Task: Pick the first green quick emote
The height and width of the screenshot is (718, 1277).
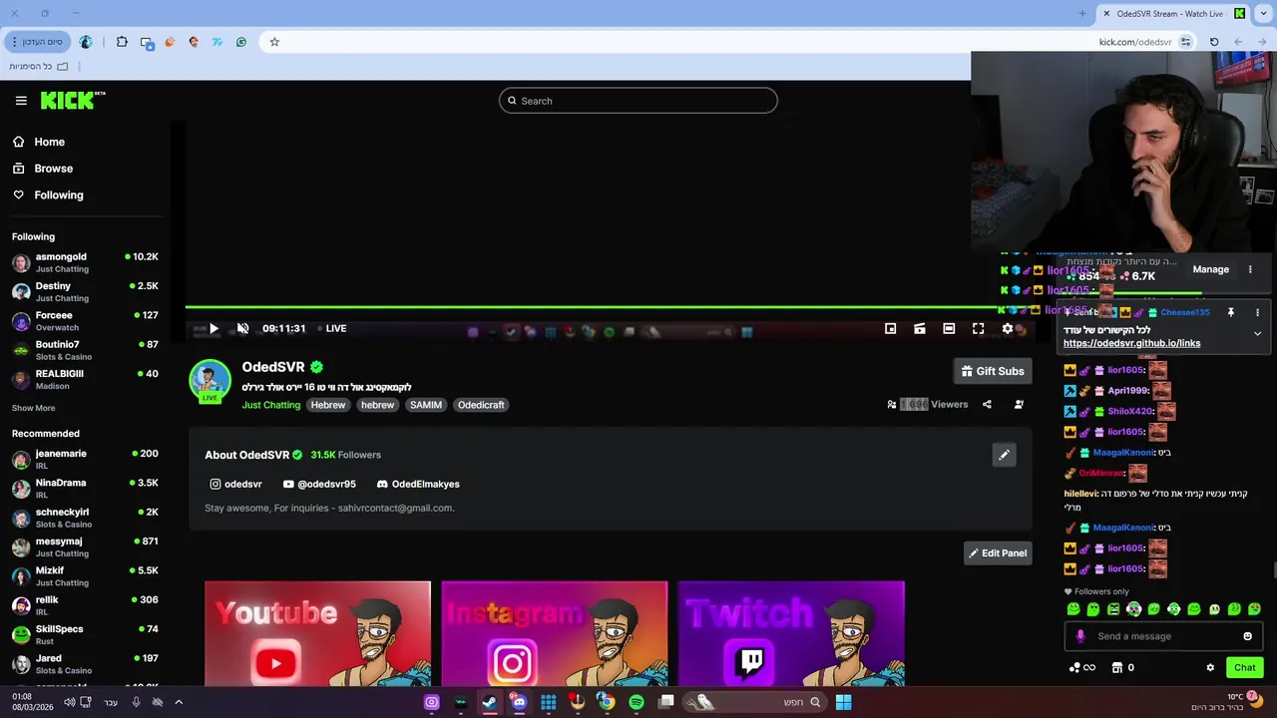Action: [x=1073, y=609]
